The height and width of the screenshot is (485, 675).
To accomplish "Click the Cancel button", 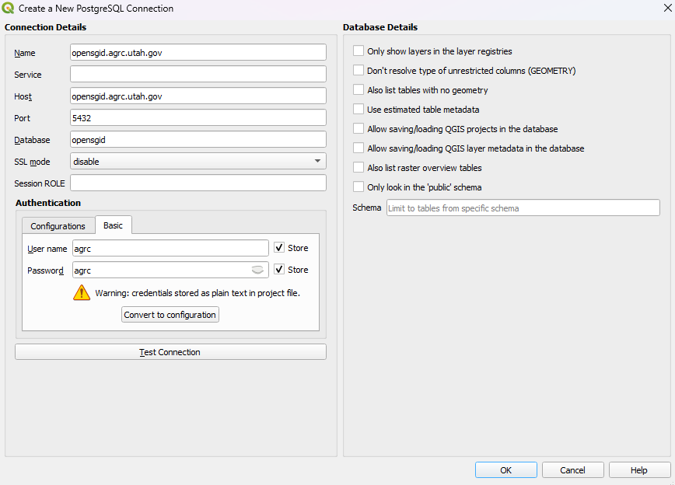I will (572, 470).
